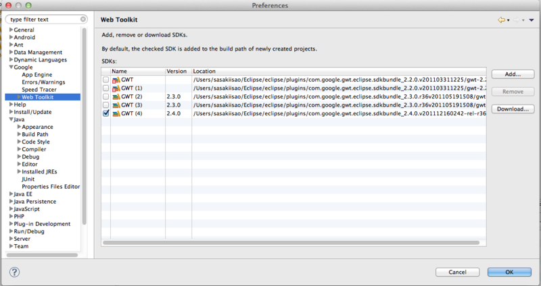The width and height of the screenshot is (541, 286).
Task: Expand the Code Style node
Action: click(x=19, y=142)
